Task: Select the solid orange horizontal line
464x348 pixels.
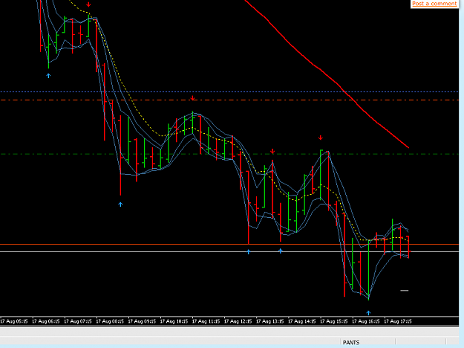Action: point(229,244)
